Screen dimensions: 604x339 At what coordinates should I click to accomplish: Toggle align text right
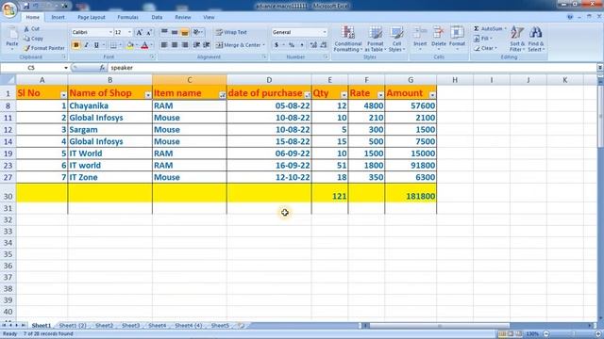[x=185, y=45]
